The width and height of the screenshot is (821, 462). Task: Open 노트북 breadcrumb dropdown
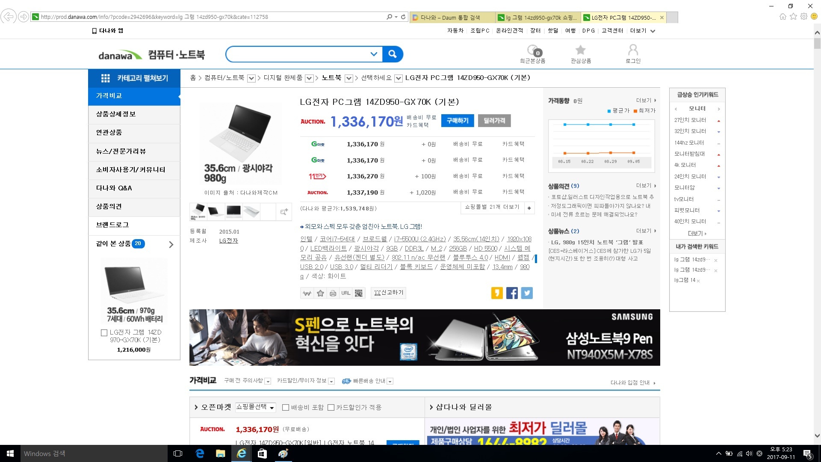pos(349,78)
